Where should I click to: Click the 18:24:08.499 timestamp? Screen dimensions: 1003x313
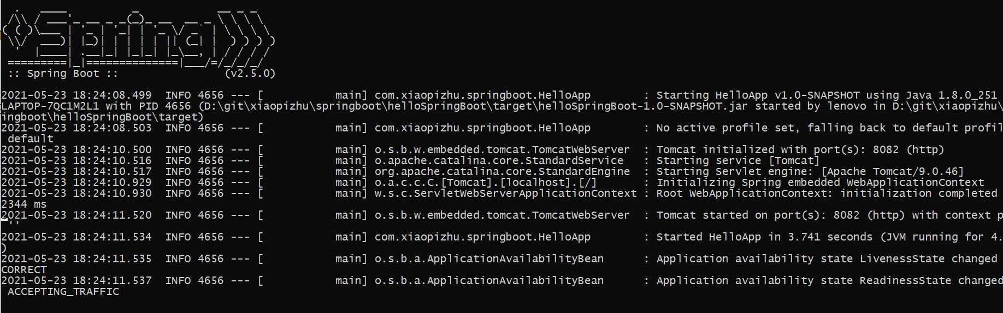[112, 95]
